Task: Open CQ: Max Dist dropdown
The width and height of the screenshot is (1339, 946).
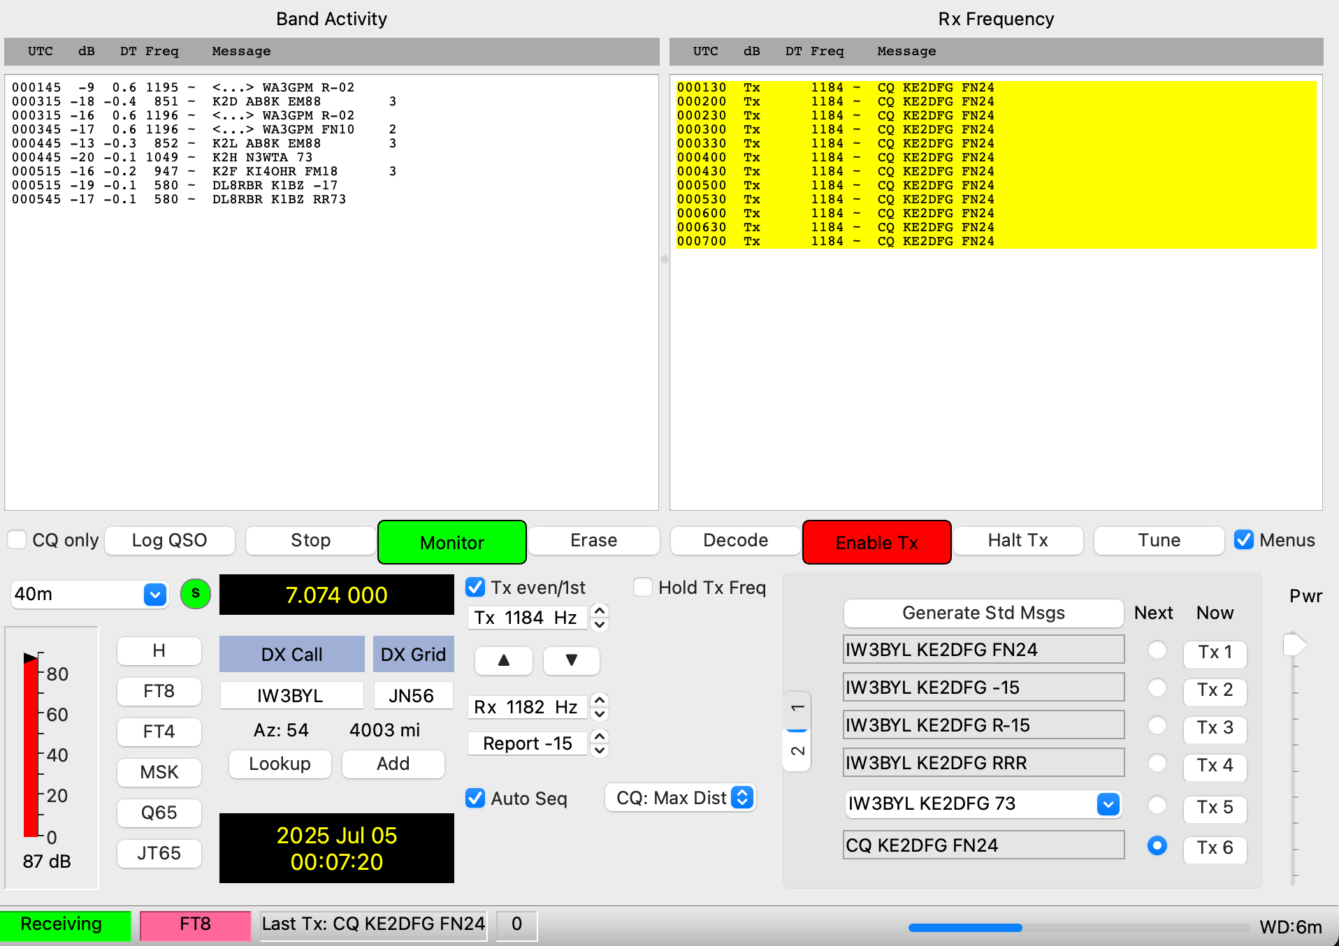Action: [x=681, y=798]
